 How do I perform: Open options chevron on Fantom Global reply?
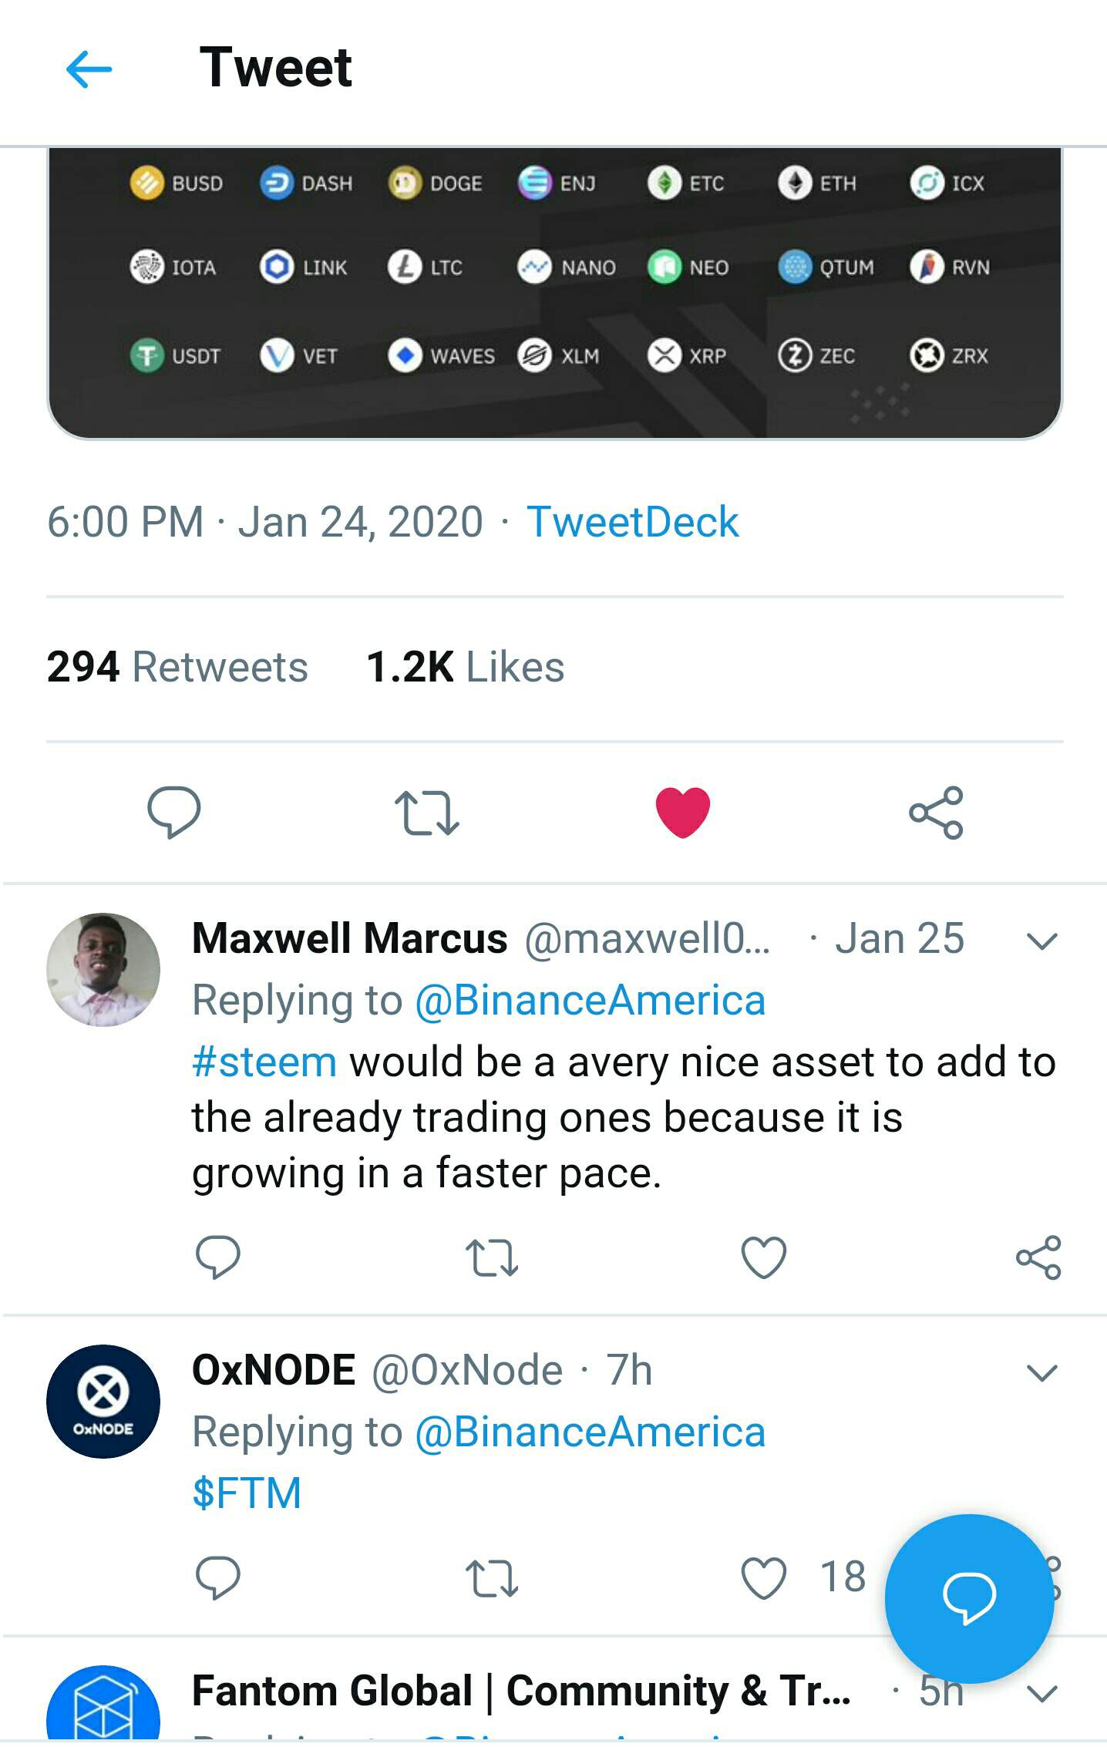(x=1041, y=1694)
